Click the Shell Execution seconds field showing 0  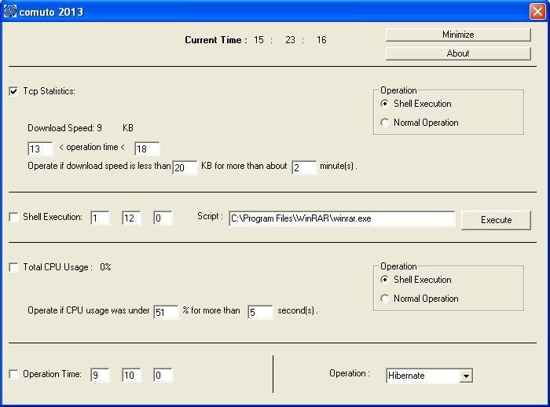click(x=163, y=218)
